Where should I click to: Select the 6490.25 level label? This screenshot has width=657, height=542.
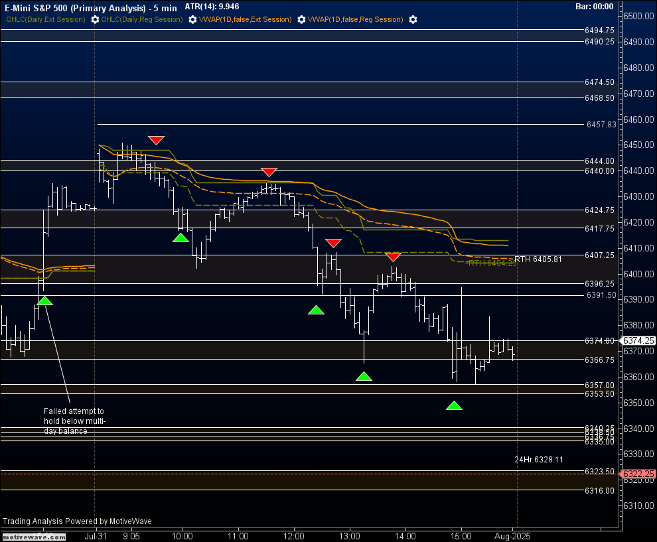(x=599, y=42)
